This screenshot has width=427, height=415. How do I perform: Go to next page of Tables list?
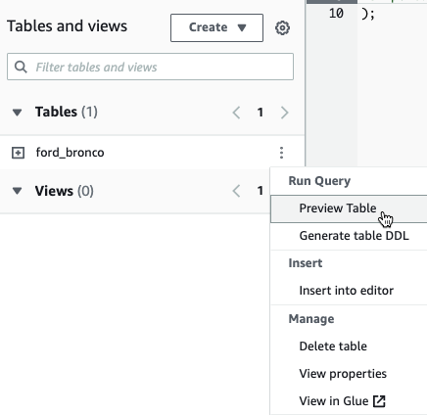point(284,113)
